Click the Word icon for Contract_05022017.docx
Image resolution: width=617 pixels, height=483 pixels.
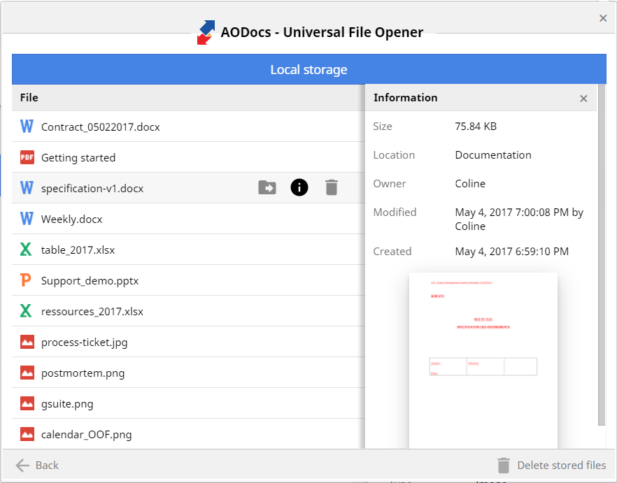coord(27,127)
